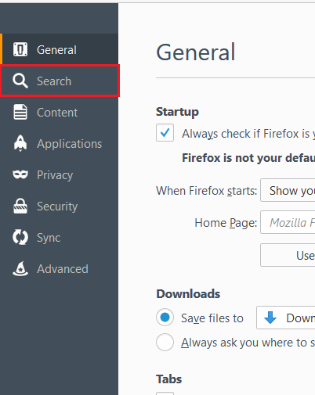Select Always ask you where to save

pyautogui.click(x=165, y=342)
